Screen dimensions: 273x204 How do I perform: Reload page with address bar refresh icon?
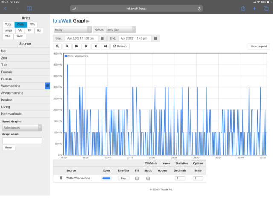click(199, 9)
